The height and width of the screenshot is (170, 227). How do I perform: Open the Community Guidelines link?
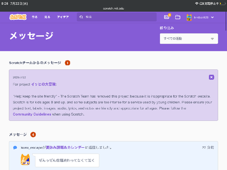click(32, 114)
